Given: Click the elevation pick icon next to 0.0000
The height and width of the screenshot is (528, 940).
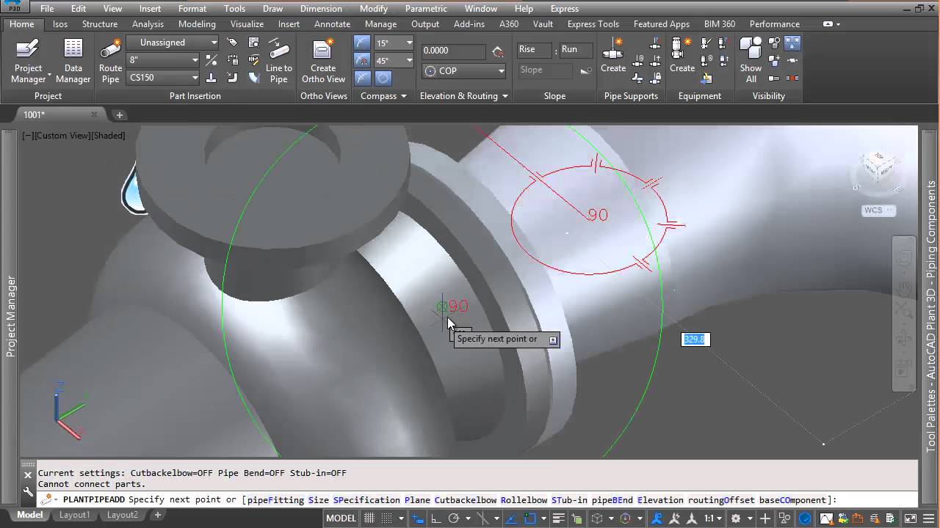Looking at the screenshot, I should point(498,51).
